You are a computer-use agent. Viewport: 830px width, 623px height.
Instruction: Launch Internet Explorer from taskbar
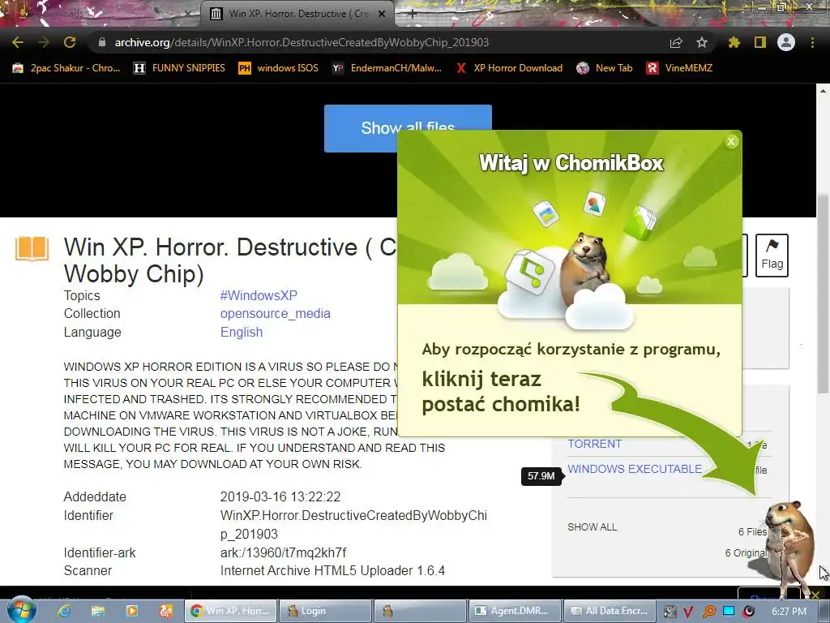[64, 611]
